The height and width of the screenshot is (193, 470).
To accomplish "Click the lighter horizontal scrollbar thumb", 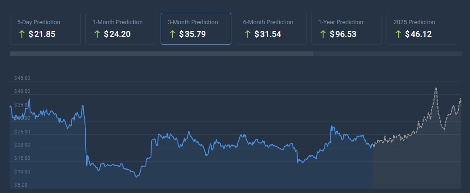I will pyautogui.click(x=162, y=54).
